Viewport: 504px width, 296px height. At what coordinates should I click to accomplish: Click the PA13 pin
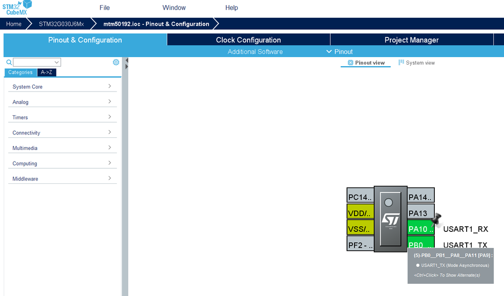click(x=421, y=212)
